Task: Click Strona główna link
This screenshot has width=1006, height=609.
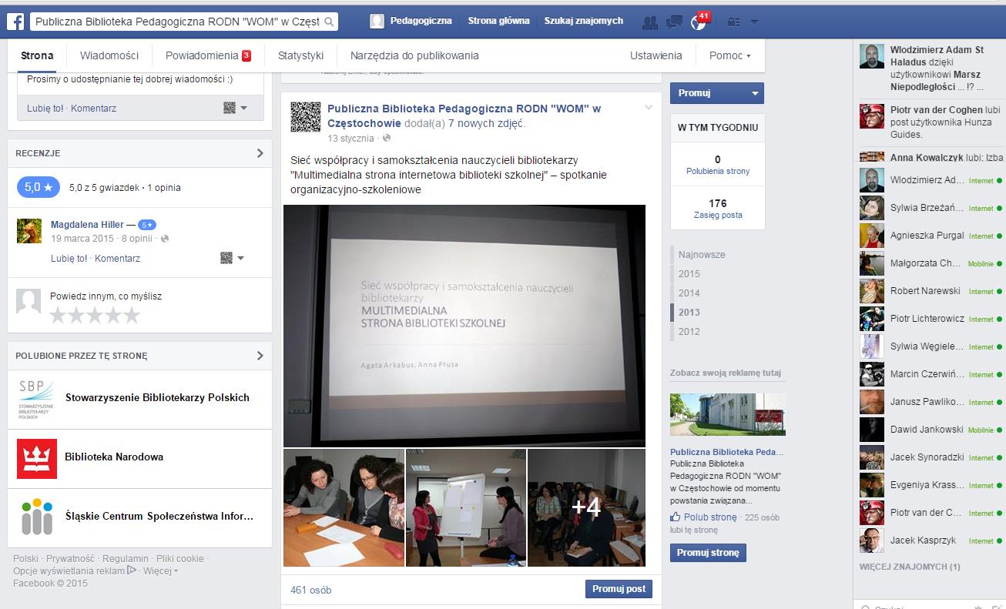Action: pos(498,21)
